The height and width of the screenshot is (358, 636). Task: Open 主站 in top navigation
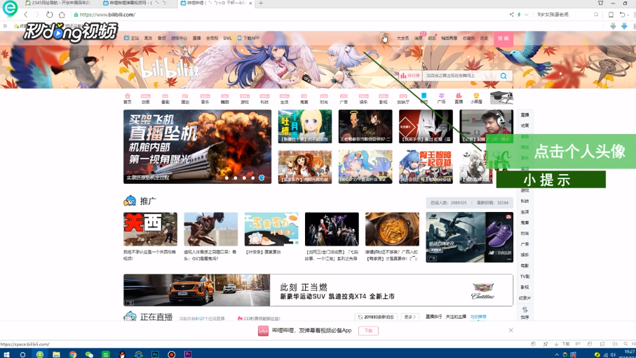pyautogui.click(x=132, y=38)
